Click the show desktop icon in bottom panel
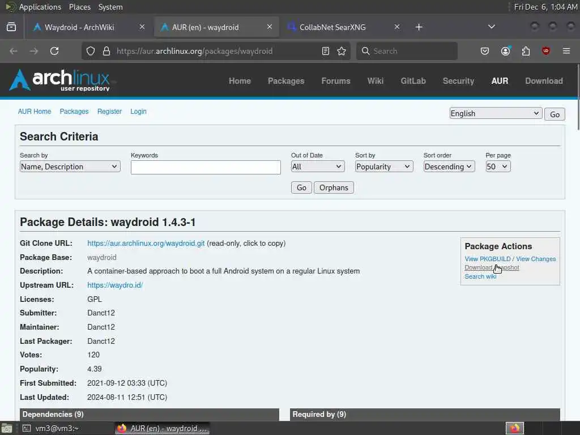580x435 pixels. click(7, 428)
